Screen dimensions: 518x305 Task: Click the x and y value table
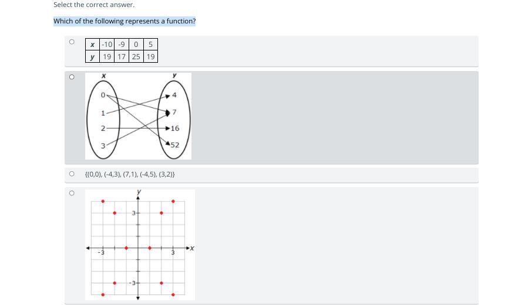(x=122, y=50)
